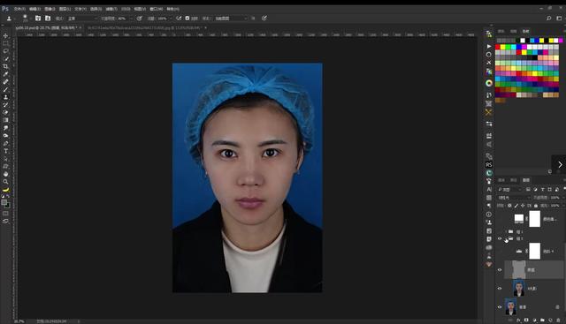Viewport: 566px width, 324px height.
Task: Select the Eraser tool
Action: coord(5,112)
